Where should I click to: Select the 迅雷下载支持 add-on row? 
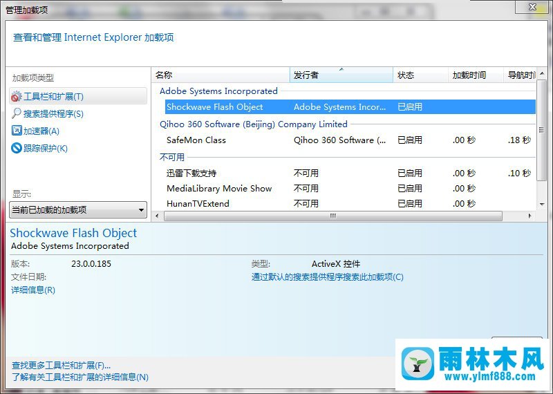(350, 173)
